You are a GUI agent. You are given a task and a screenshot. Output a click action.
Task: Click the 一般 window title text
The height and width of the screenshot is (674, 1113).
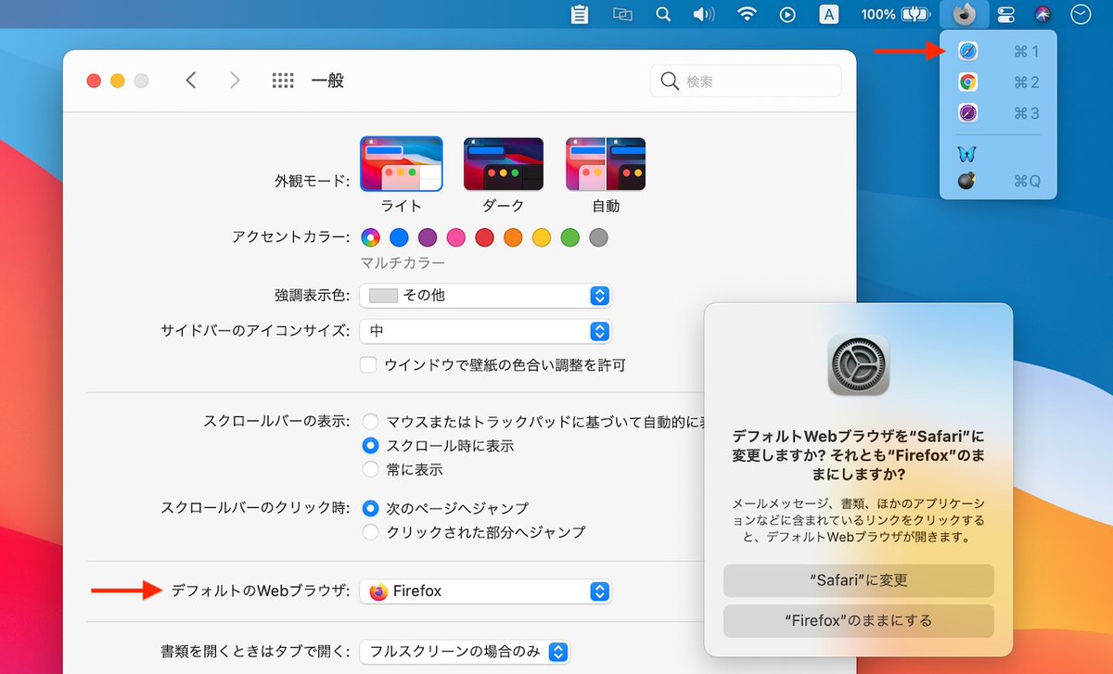point(327,81)
